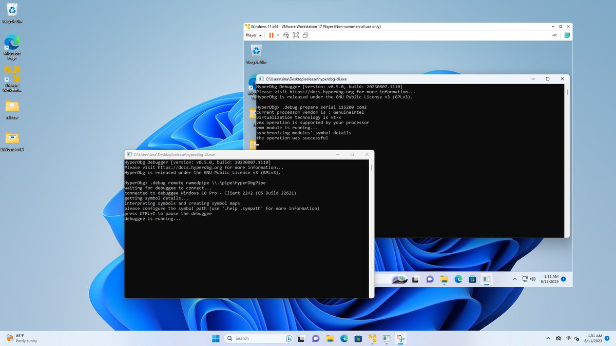The width and height of the screenshot is (616, 346).
Task: Click 'getting symbol details...' line in host console
Action: [157, 198]
